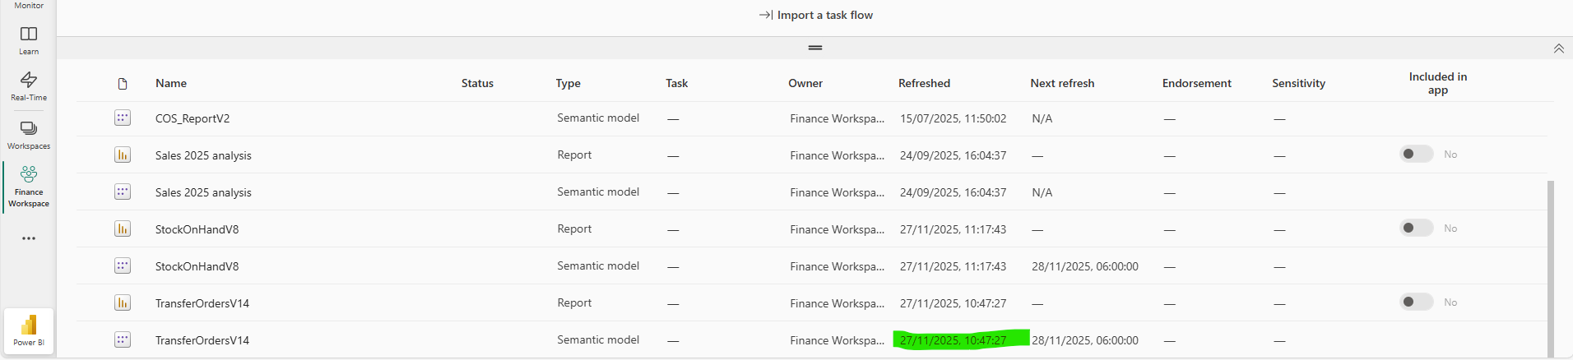Open the Workspaces pane

tap(29, 133)
